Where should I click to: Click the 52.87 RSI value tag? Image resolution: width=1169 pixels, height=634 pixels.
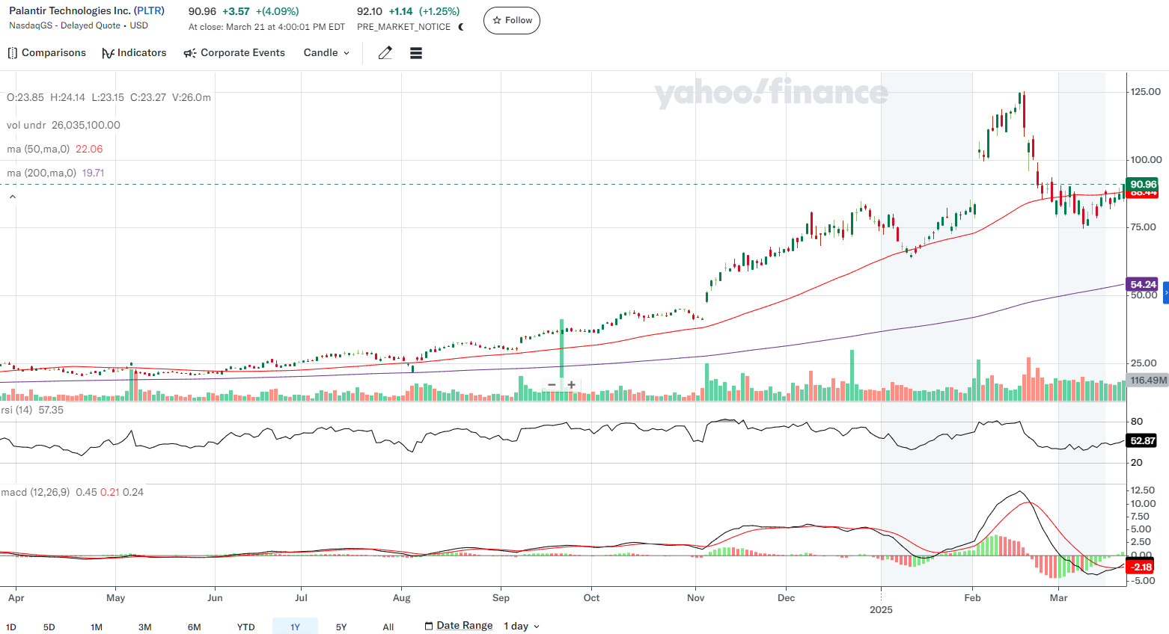(1143, 440)
